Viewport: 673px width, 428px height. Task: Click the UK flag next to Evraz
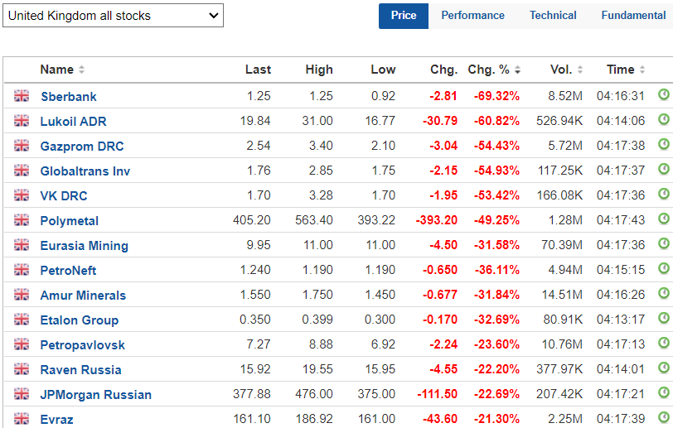(22, 419)
